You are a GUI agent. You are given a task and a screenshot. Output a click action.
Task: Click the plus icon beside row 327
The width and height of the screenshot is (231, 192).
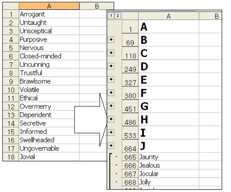(111, 79)
